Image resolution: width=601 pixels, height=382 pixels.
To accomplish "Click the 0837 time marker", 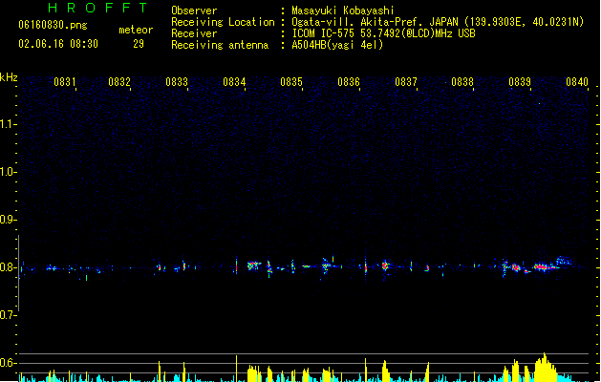I will click(406, 82).
